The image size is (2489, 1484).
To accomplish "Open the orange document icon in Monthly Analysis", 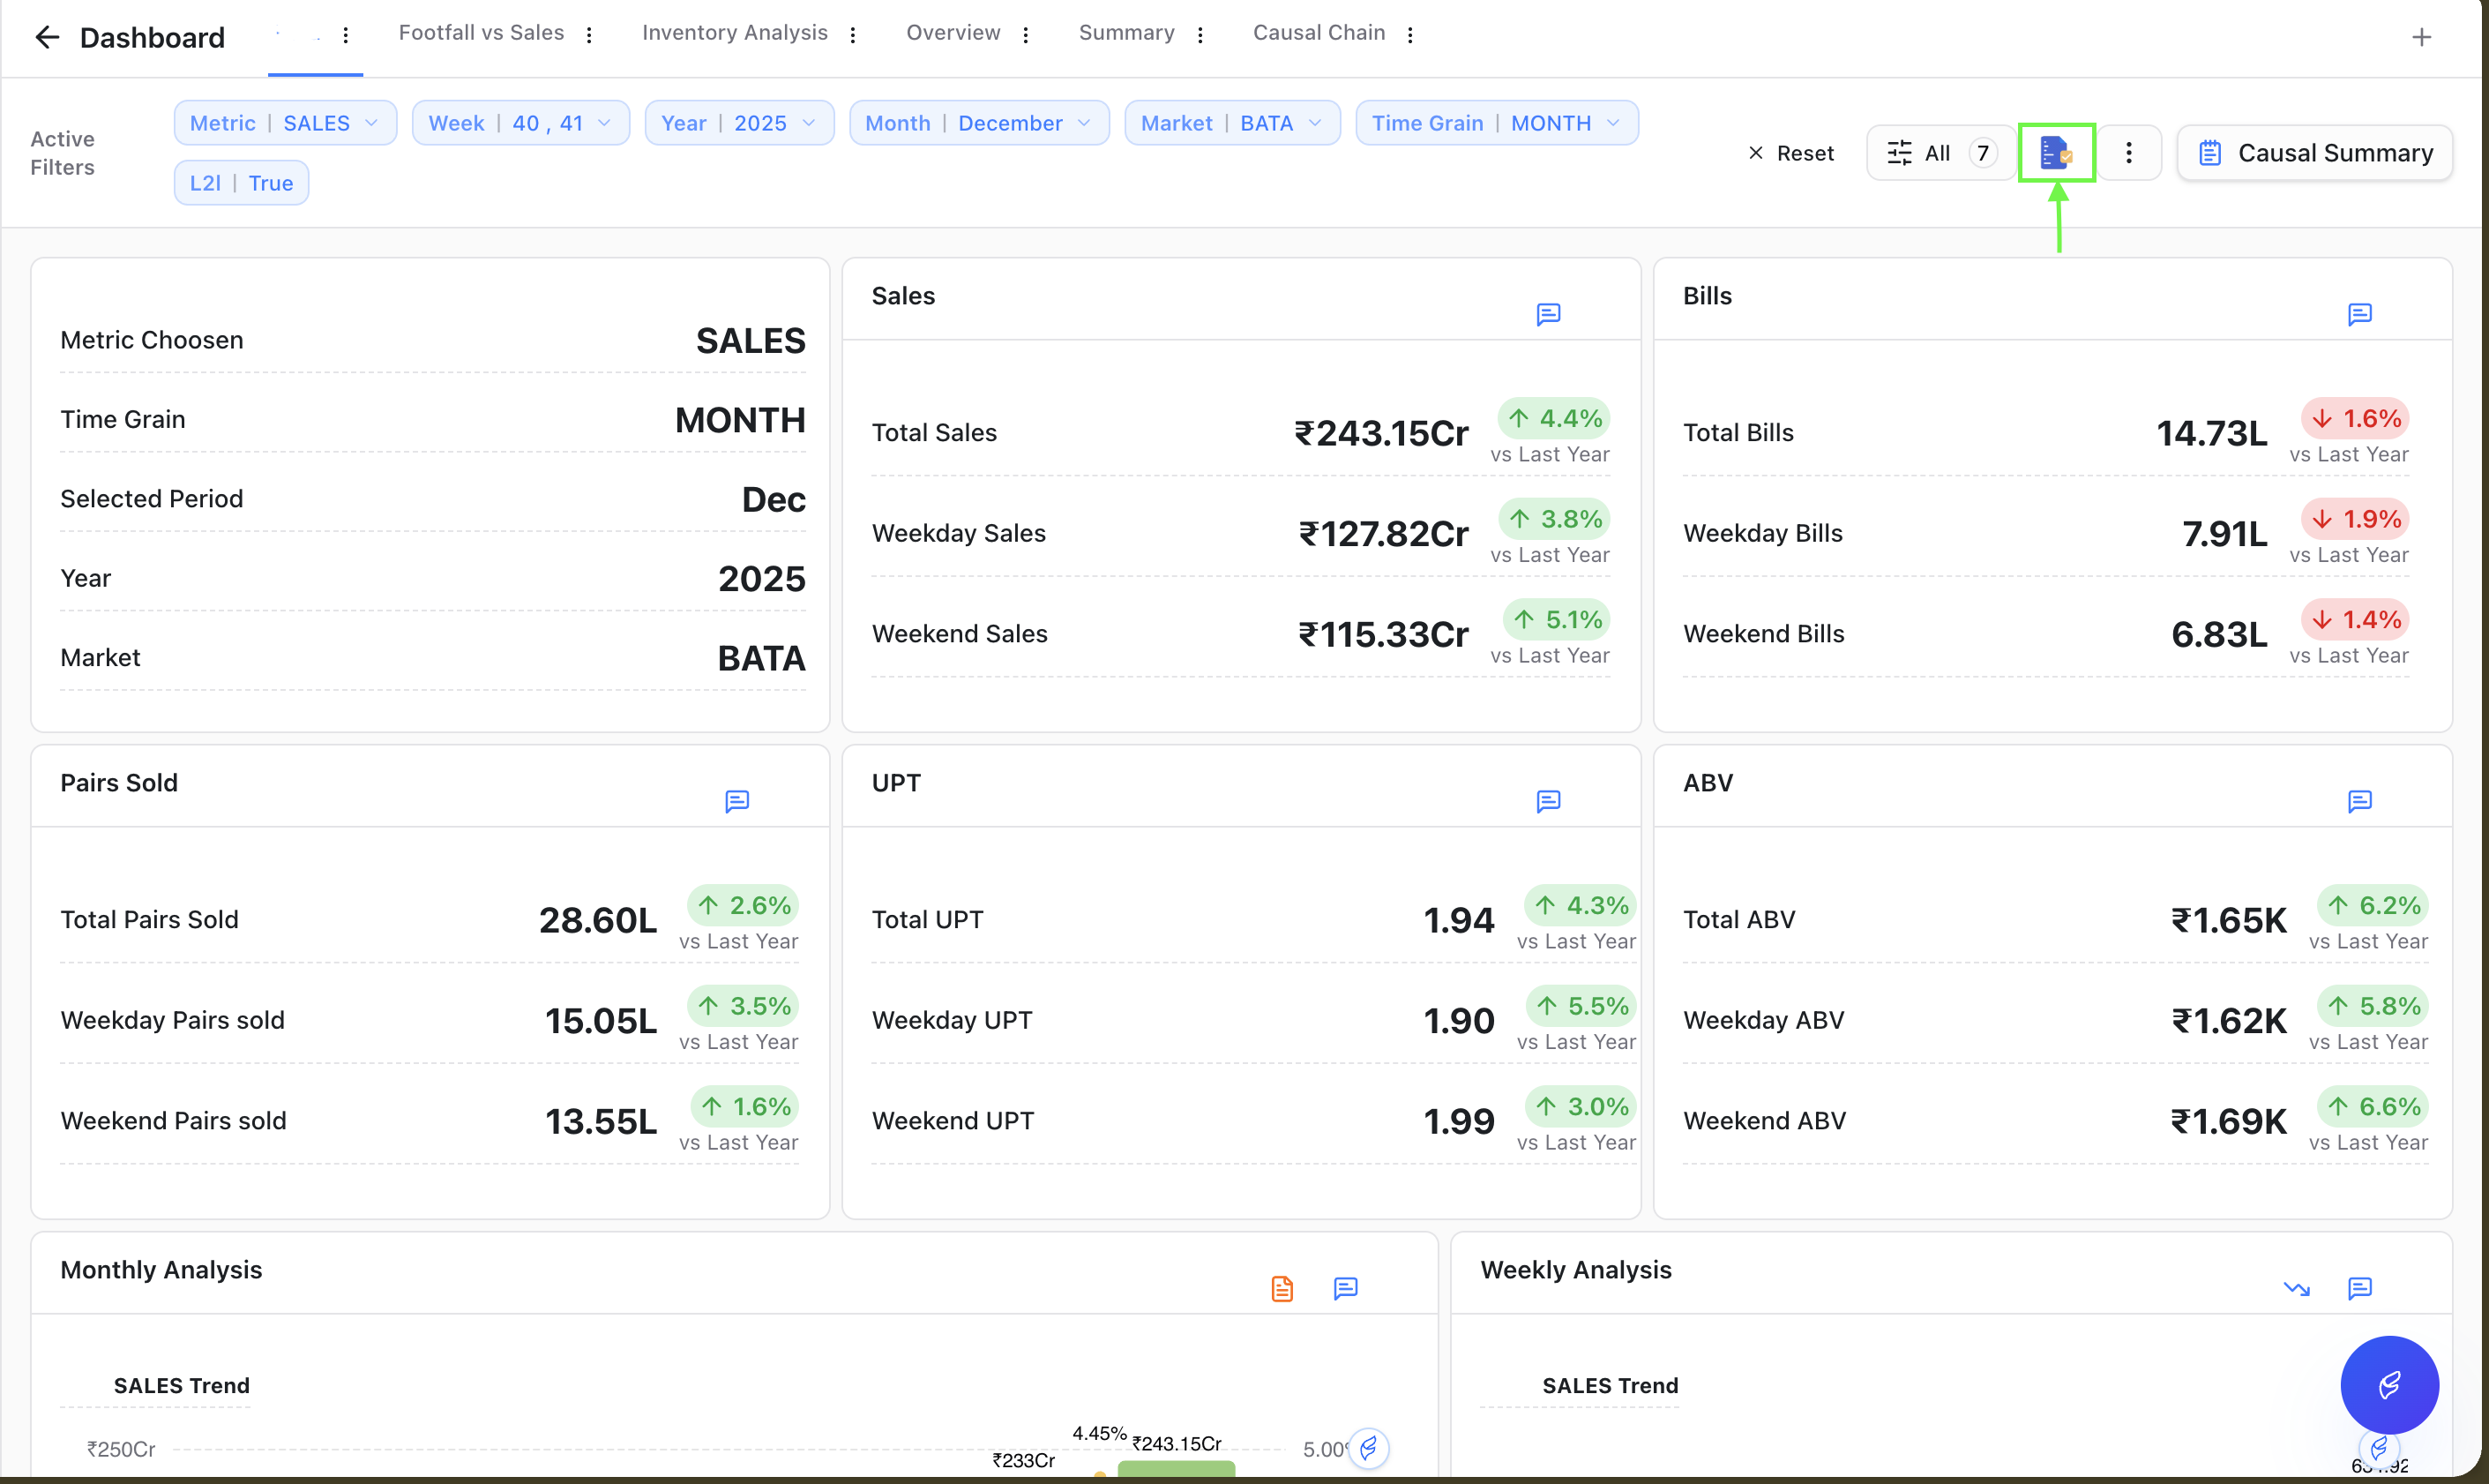I will [x=1282, y=1289].
